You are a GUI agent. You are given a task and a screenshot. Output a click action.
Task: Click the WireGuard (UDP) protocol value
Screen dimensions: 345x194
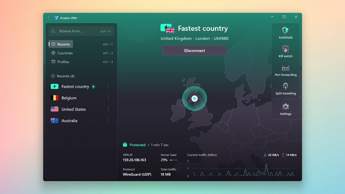click(x=137, y=174)
